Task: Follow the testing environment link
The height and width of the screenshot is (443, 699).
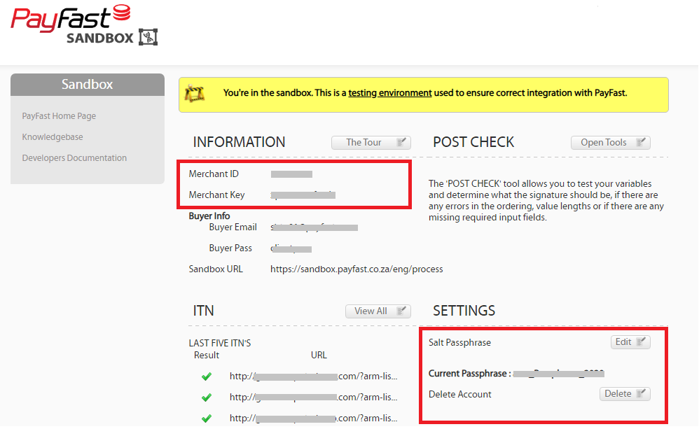Action: coord(390,93)
